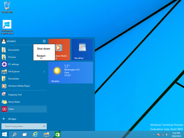Click the Search everywhere input box

(24, 126)
